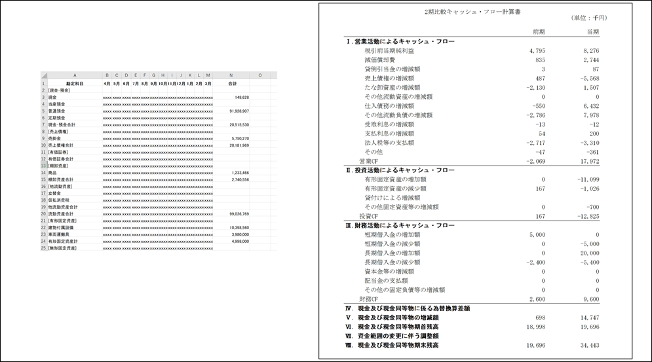Viewport: 652px width, 362px height.
Task: Click the total value 148,628
Action: click(242, 98)
